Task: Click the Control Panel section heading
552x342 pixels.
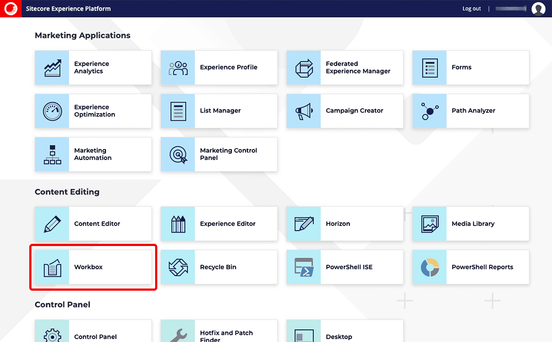Action: tap(62, 304)
